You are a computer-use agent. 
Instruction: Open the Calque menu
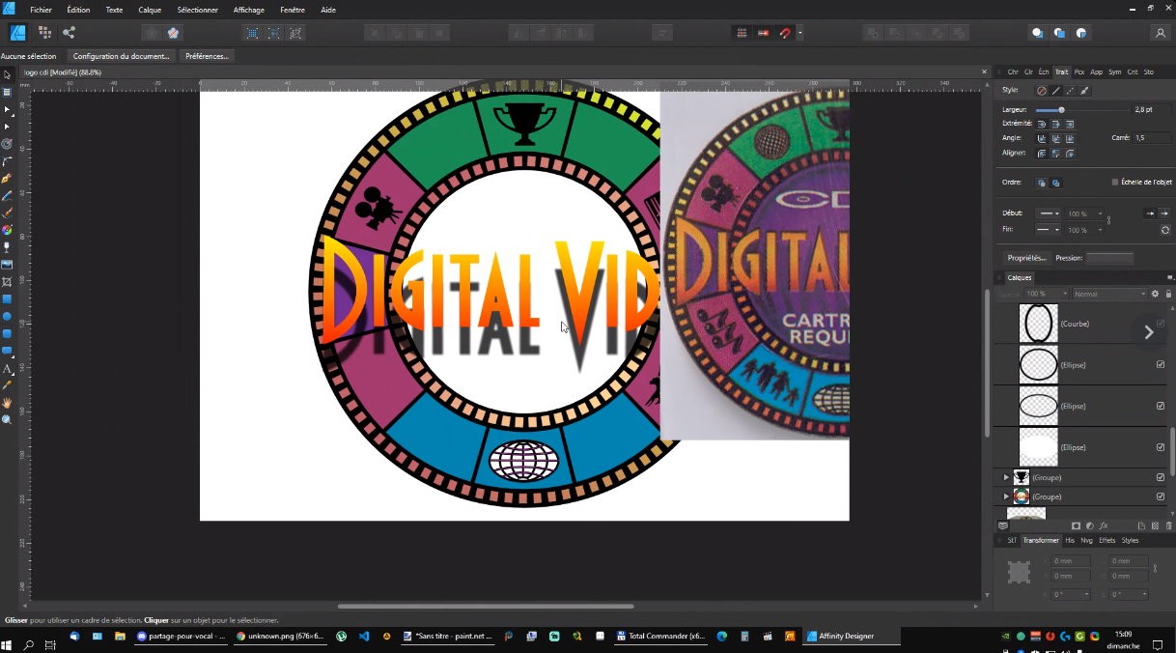click(x=150, y=10)
